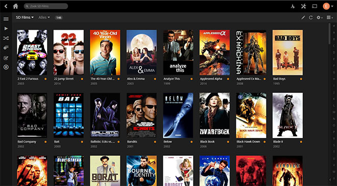
Task: Open the Appleseed Alpha poster
Action: coord(214,52)
